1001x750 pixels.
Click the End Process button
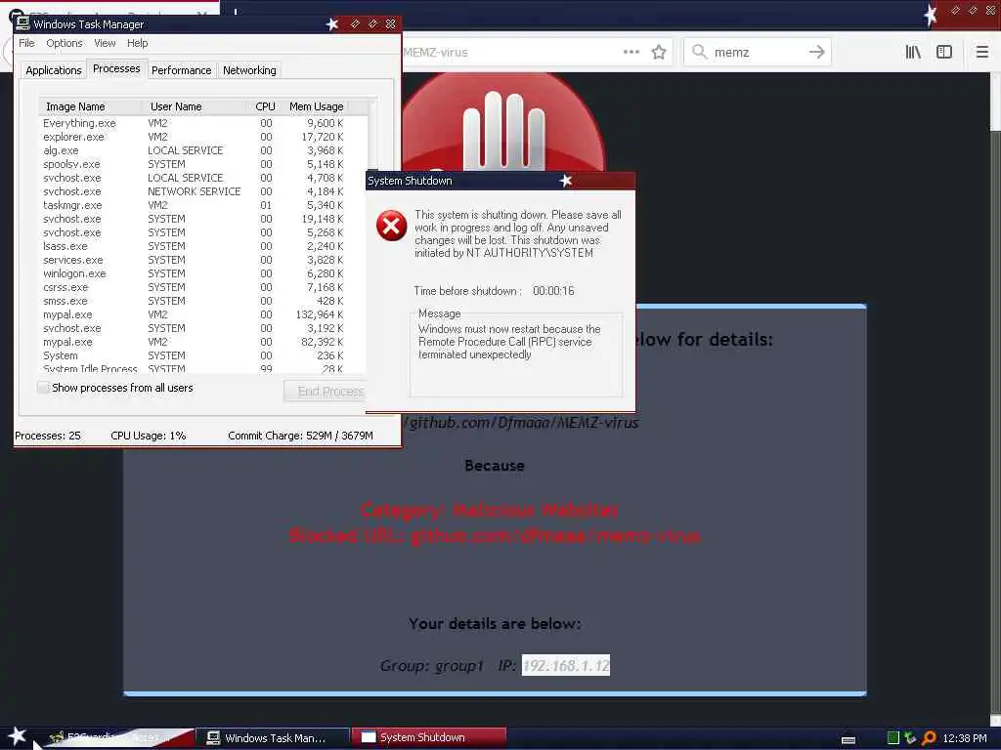(x=325, y=391)
